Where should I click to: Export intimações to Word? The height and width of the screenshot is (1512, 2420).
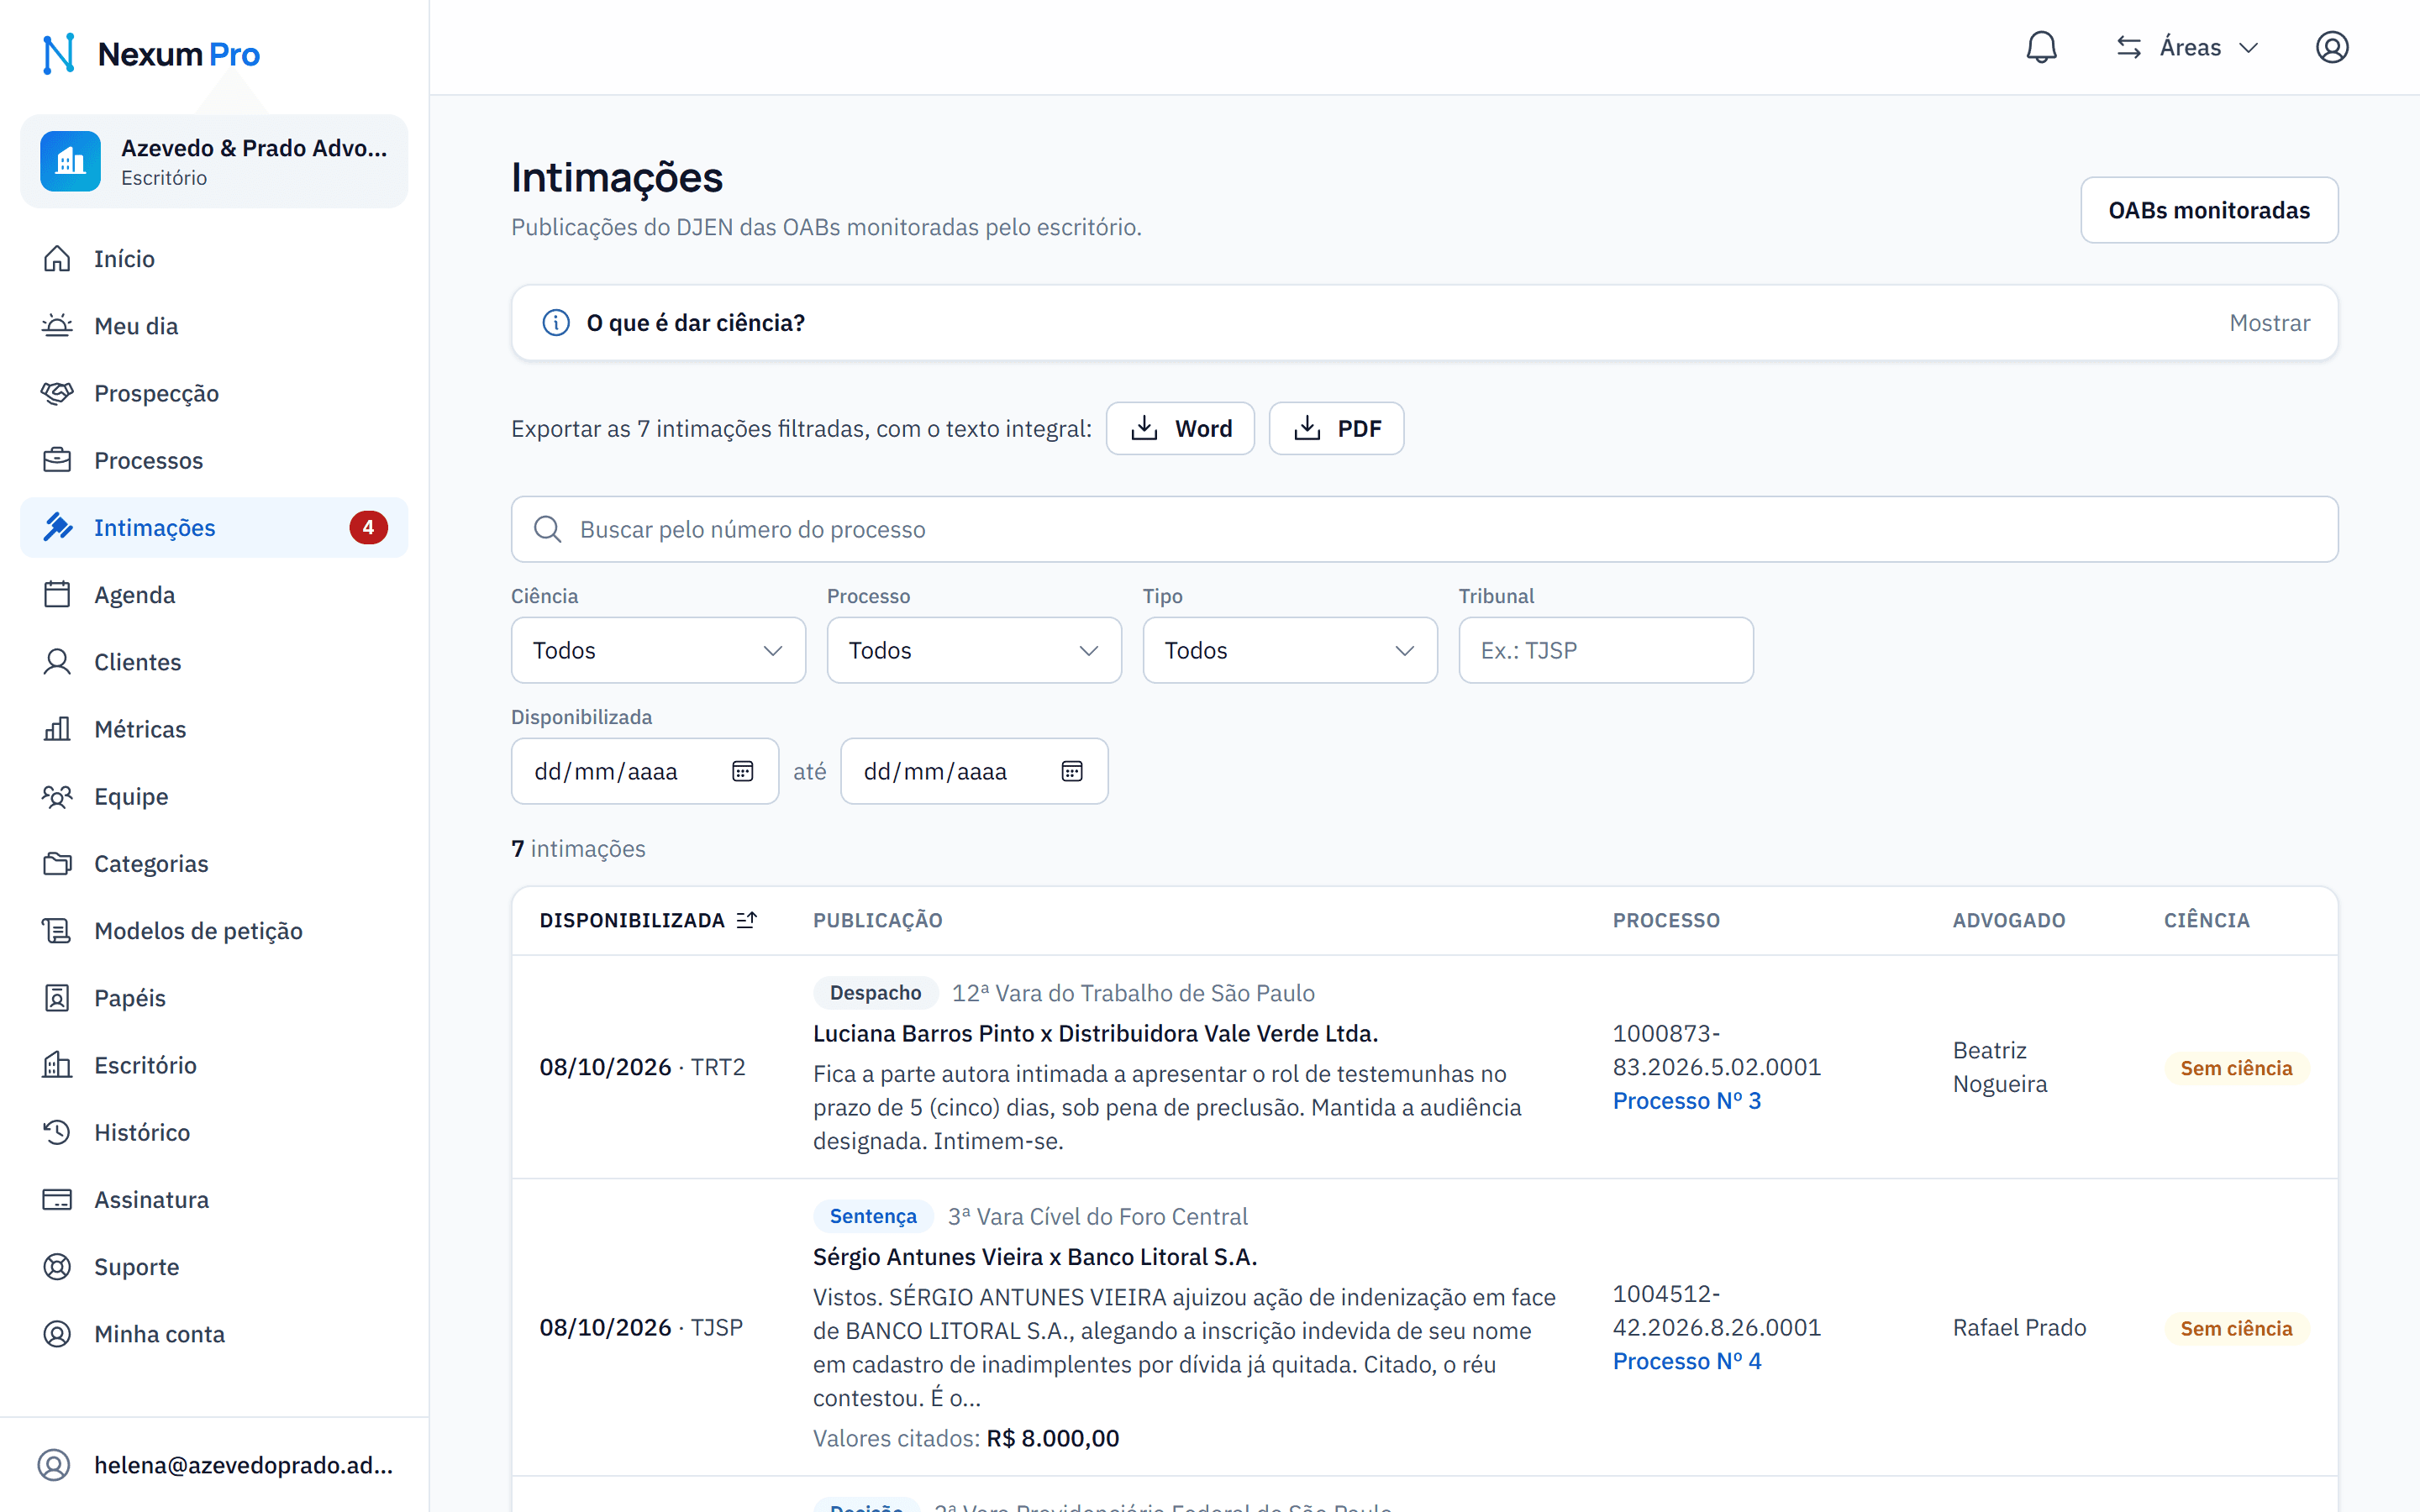pyautogui.click(x=1180, y=428)
